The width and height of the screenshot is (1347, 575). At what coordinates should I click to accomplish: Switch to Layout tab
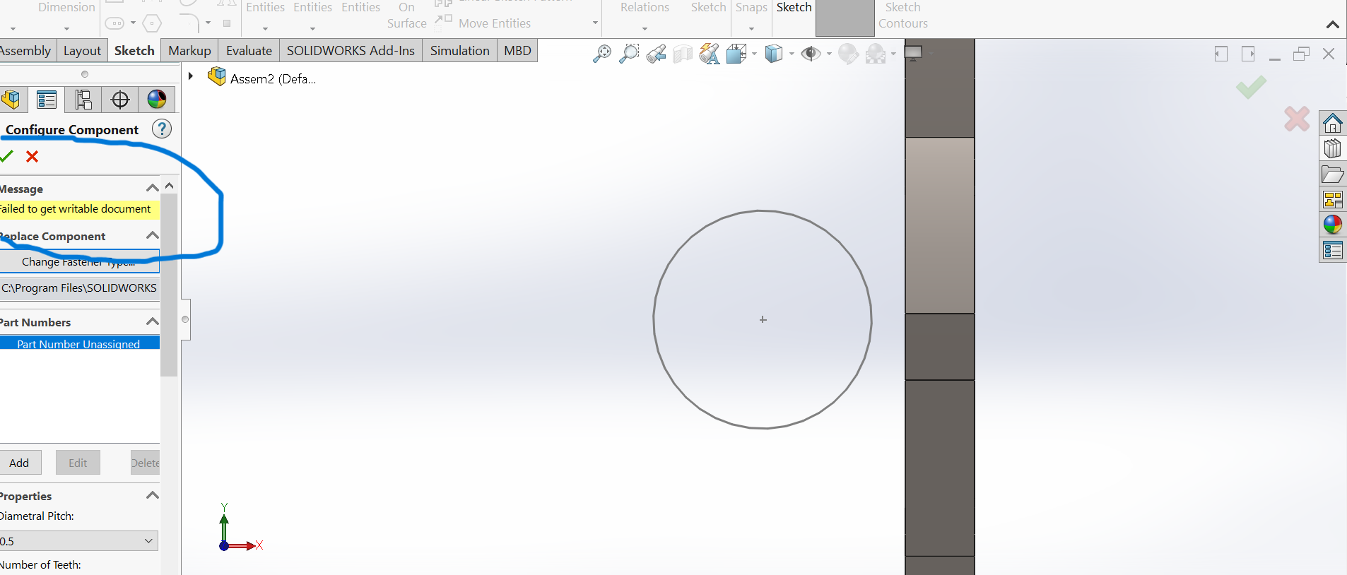point(82,51)
